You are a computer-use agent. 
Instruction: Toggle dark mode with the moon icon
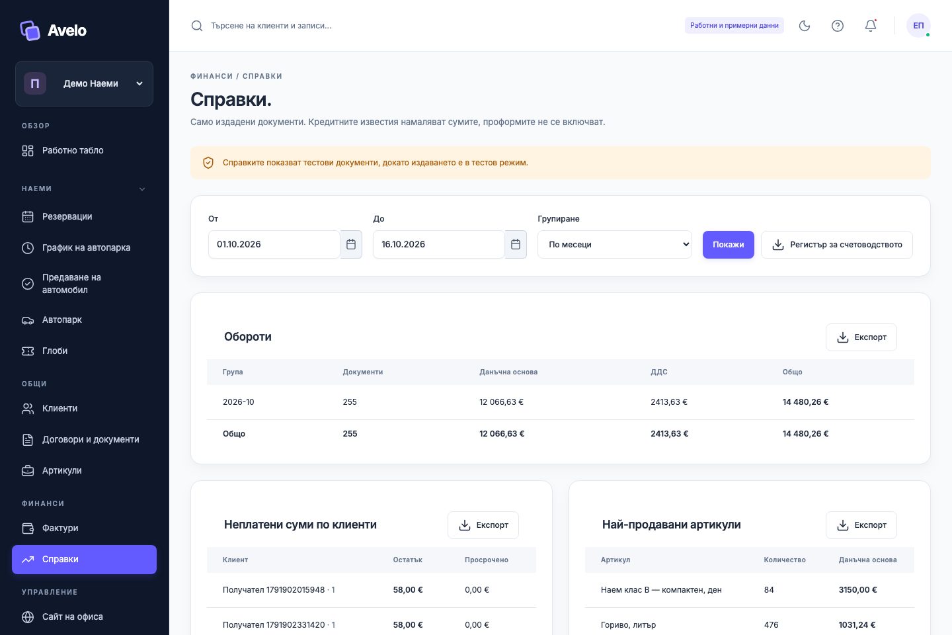[x=805, y=26]
